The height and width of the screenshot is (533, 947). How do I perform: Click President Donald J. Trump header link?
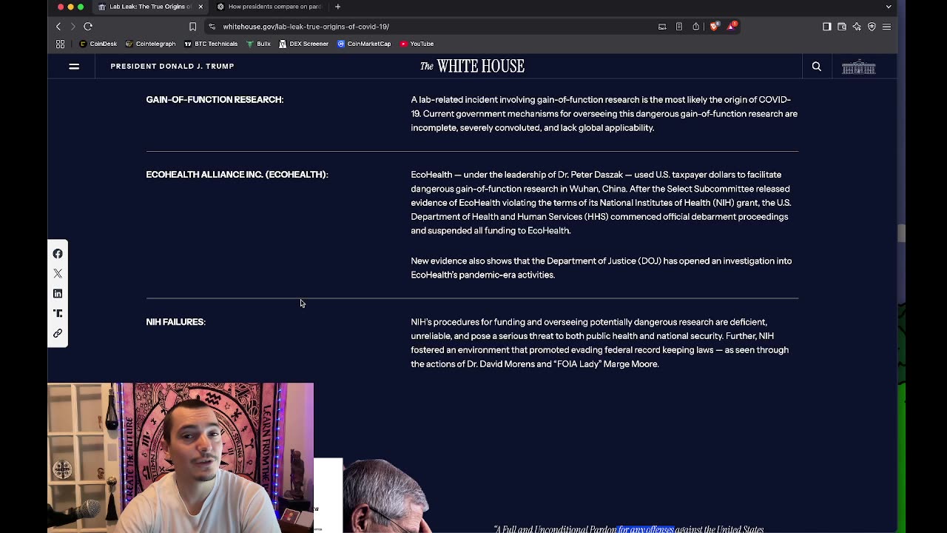pyautogui.click(x=172, y=66)
